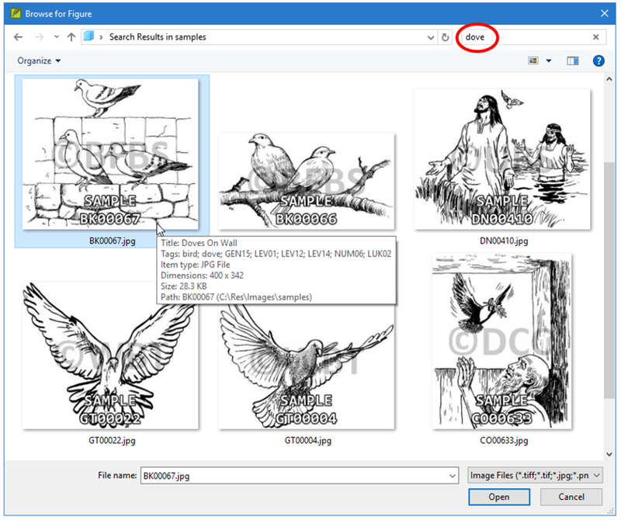Expand the address bar history dropdown

click(432, 37)
